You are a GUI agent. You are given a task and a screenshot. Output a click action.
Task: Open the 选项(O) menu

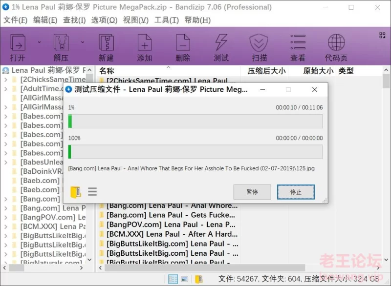(x=104, y=20)
